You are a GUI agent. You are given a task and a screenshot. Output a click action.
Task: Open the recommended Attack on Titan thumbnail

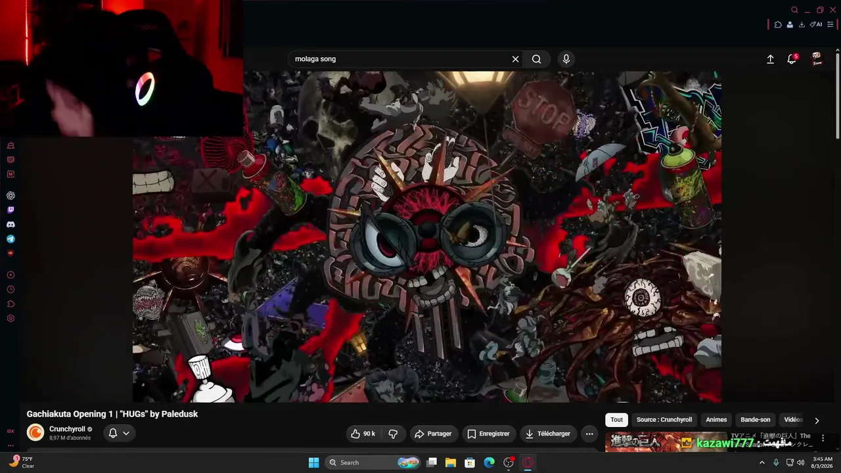(x=667, y=442)
